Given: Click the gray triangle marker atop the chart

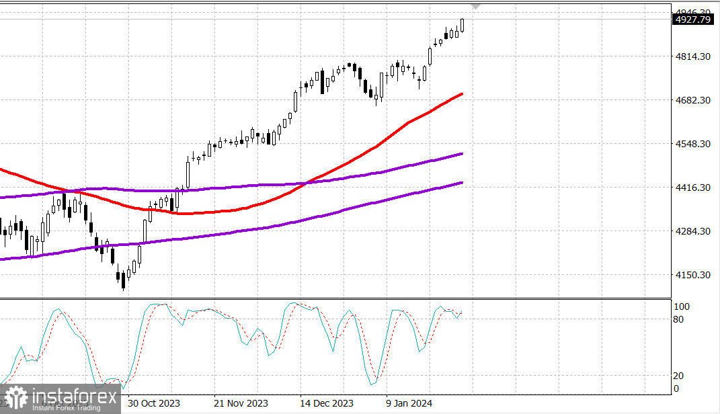Looking at the screenshot, I should 475,7.
